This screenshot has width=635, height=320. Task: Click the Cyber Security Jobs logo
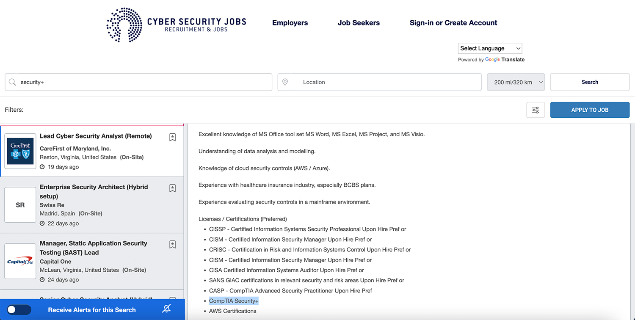click(177, 25)
